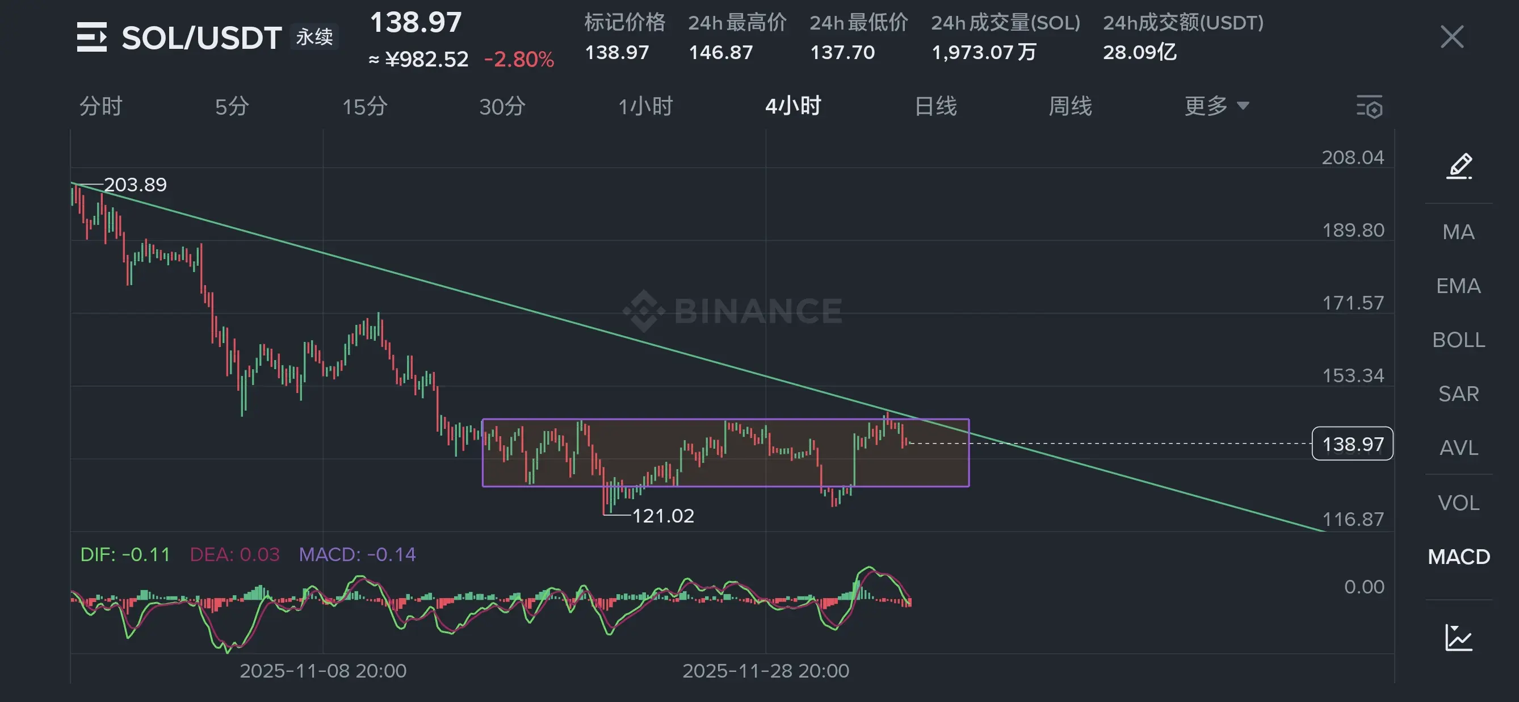Image resolution: width=1519 pixels, height=702 pixels.
Task: Enable the BOLL indicator
Action: pyautogui.click(x=1458, y=340)
